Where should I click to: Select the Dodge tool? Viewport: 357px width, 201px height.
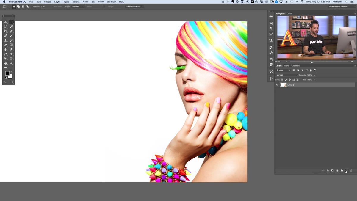[11, 50]
